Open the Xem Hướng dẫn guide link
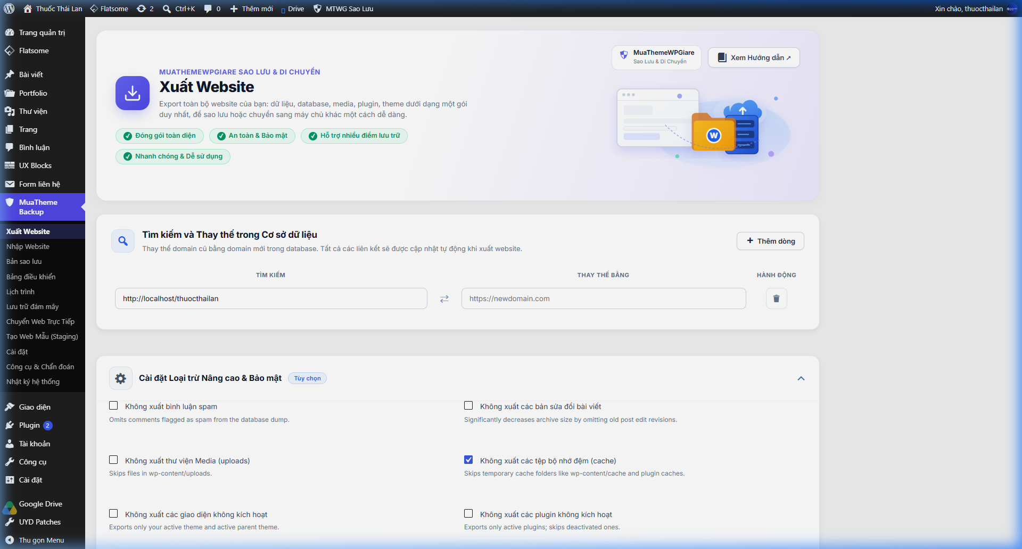1022x549 pixels. tap(754, 57)
